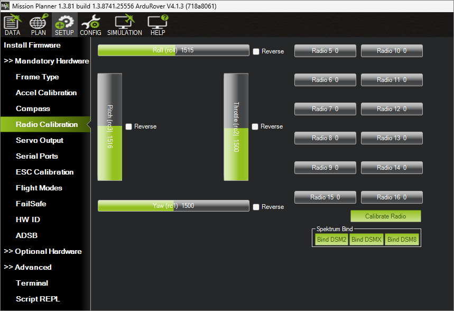
Task: Click the Radio 16 channel bar
Action: (392, 197)
